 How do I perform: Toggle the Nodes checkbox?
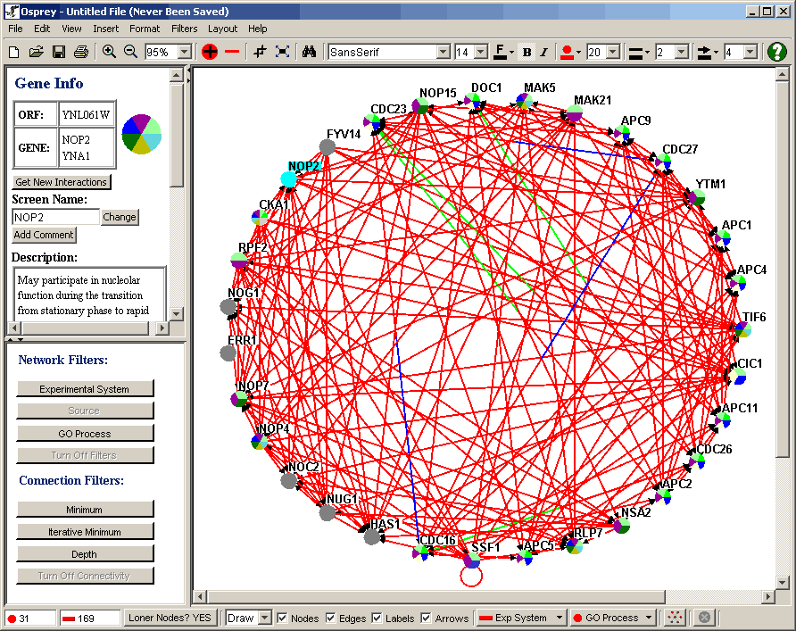tap(283, 618)
